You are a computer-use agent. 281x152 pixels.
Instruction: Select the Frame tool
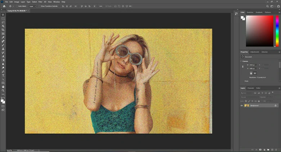[x=3, y=34]
